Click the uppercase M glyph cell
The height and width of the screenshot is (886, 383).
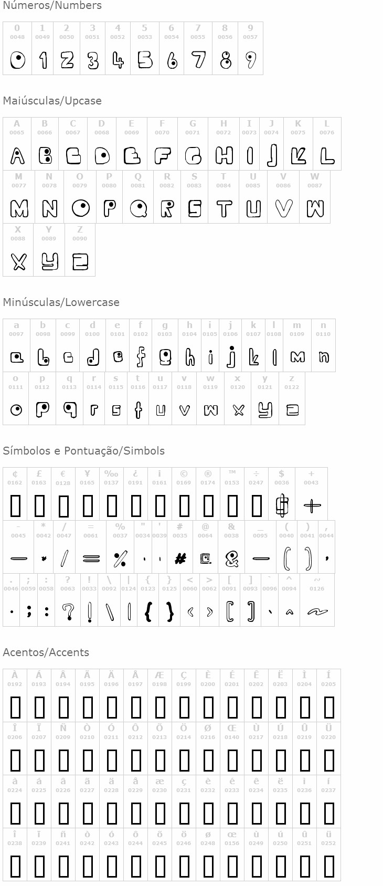pyautogui.click(x=19, y=197)
